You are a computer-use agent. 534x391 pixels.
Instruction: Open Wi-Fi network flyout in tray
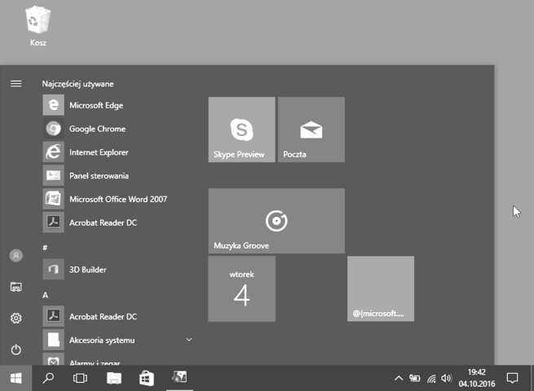(x=431, y=378)
